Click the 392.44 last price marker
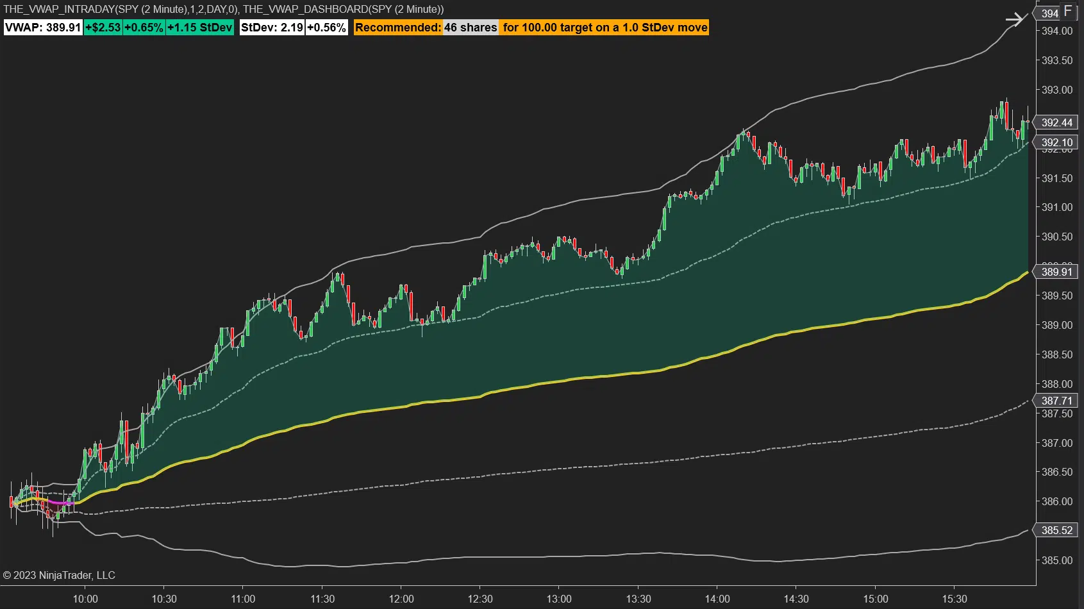The image size is (1084, 609). click(1056, 122)
